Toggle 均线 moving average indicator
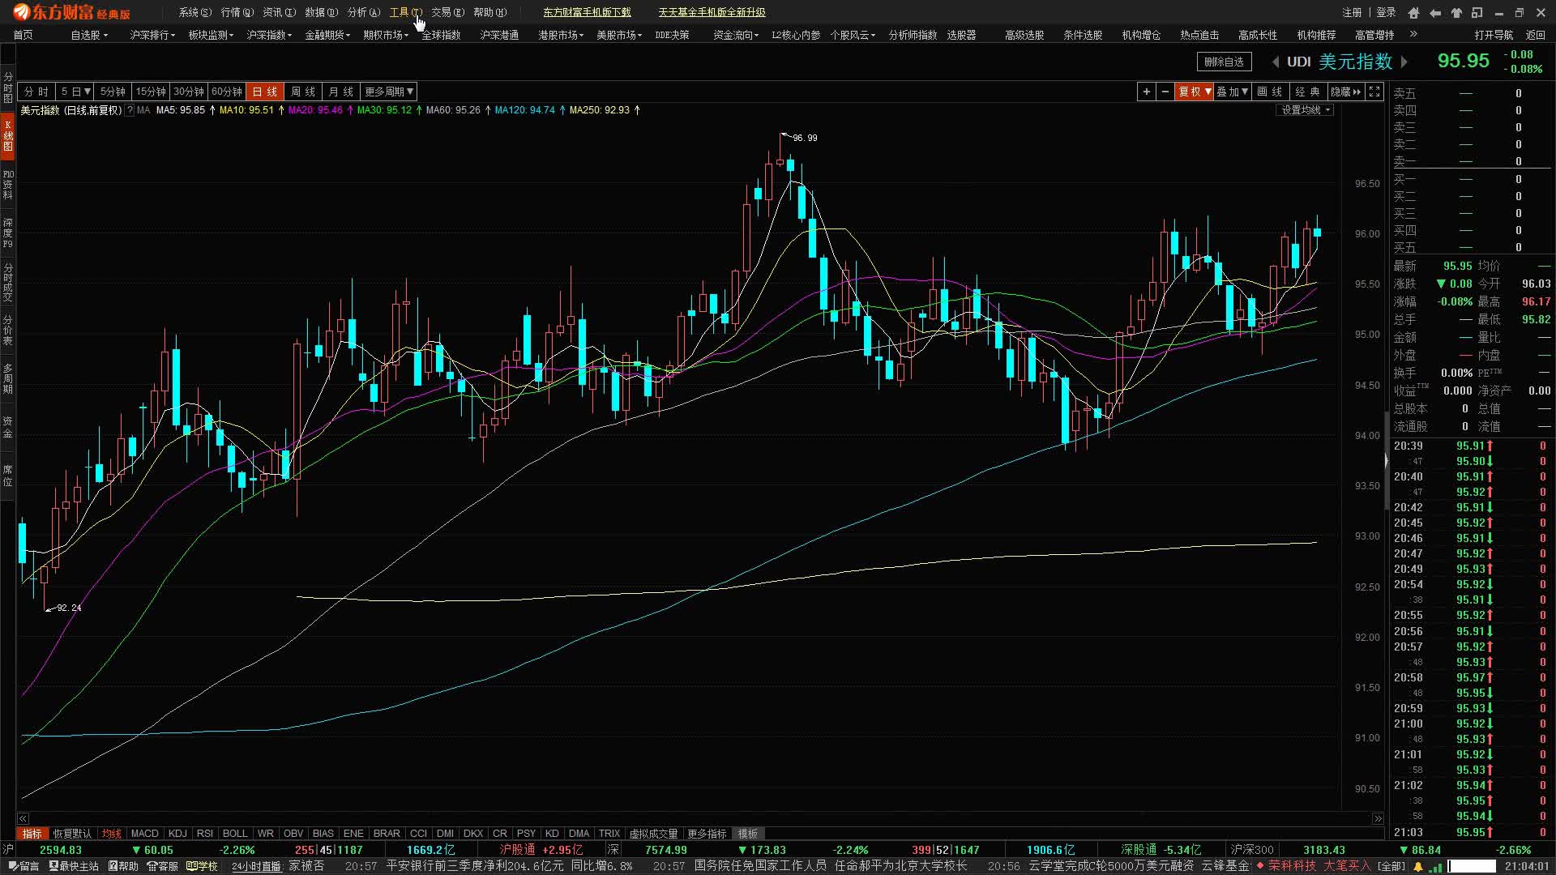 [x=111, y=833]
